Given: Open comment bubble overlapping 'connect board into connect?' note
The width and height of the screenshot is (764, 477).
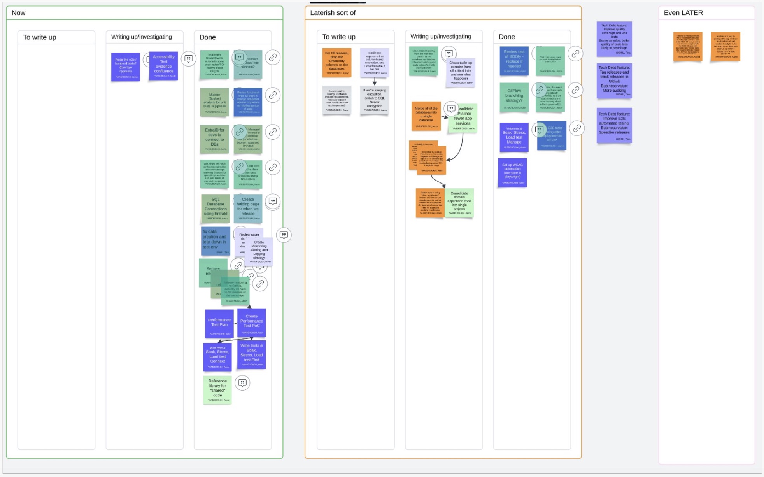Looking at the screenshot, I should 240,57.
